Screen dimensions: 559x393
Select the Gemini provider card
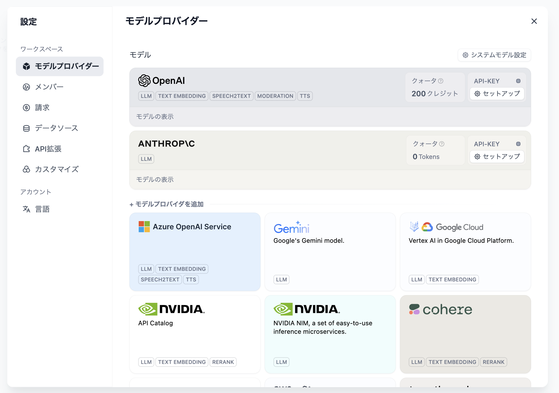pos(330,252)
